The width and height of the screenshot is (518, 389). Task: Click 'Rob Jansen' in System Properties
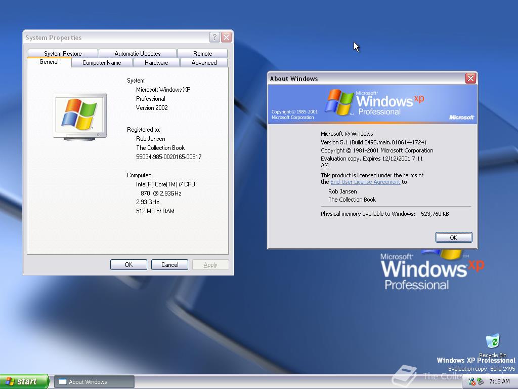point(150,139)
